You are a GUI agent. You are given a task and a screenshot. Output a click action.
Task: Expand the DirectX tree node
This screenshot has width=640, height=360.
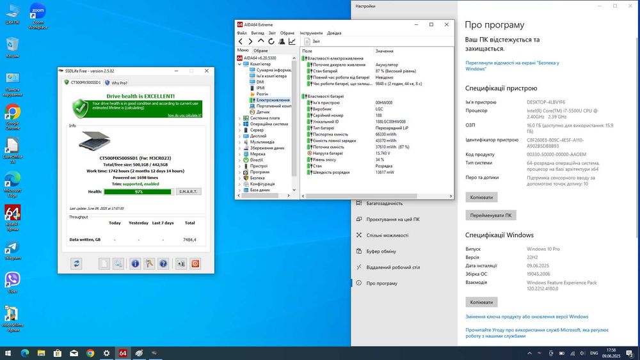point(239,160)
